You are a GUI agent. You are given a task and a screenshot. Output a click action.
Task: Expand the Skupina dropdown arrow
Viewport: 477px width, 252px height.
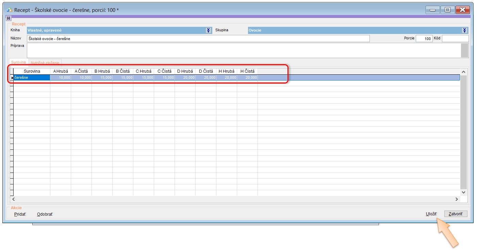tap(465, 30)
